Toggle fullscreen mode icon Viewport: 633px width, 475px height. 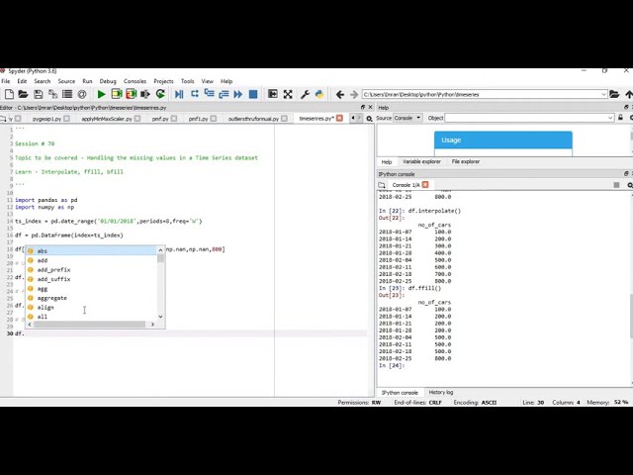(x=288, y=94)
